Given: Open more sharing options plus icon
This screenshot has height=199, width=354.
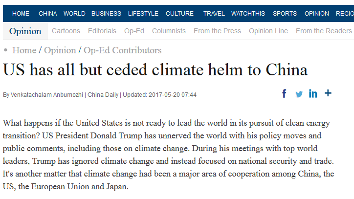Looking at the screenshot, I should (x=328, y=93).
